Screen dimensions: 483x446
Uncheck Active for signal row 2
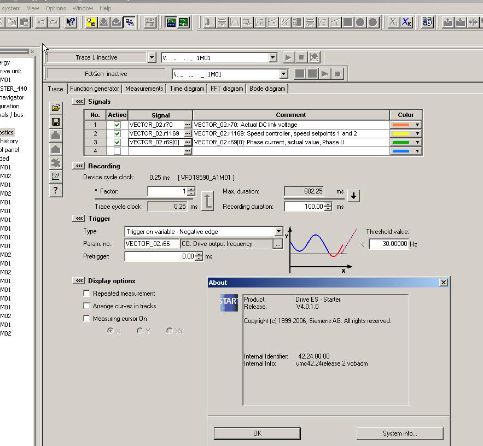(x=117, y=133)
